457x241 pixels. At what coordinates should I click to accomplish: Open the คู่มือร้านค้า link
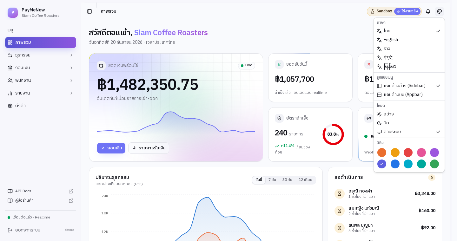coord(41,201)
